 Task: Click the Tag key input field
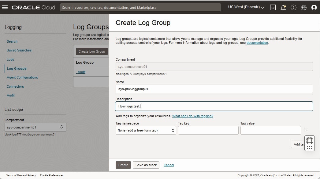[208, 130]
